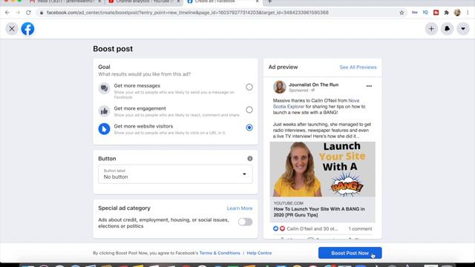Image resolution: width=475 pixels, height=267 pixels.
Task: Open notifications bell icon
Action: [447, 29]
